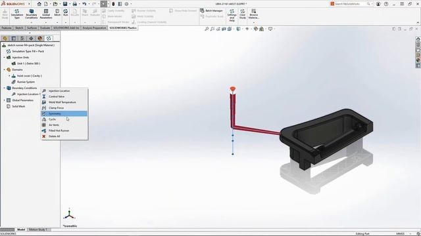421x236 pixels.
Task: Switch to FeatureManager design tree tab icon
Action: (5, 39)
